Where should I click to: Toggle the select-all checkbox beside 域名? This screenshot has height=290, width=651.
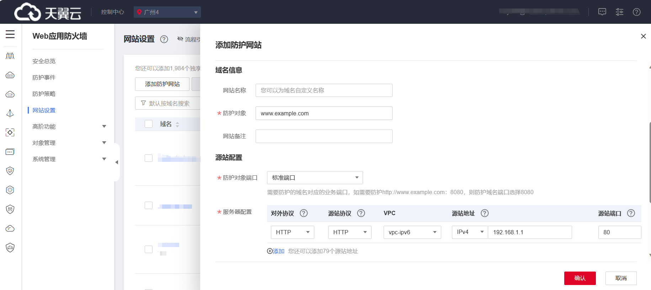pos(149,124)
